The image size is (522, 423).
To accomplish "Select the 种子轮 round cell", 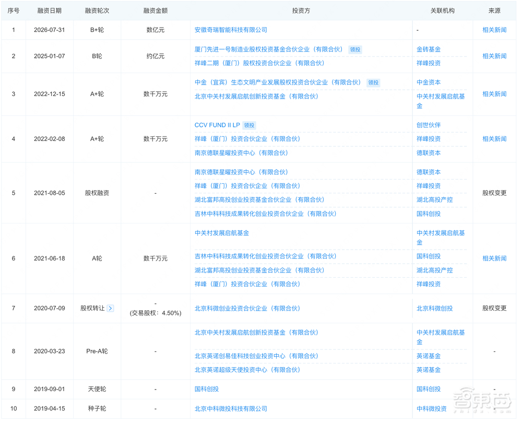I will tap(97, 409).
